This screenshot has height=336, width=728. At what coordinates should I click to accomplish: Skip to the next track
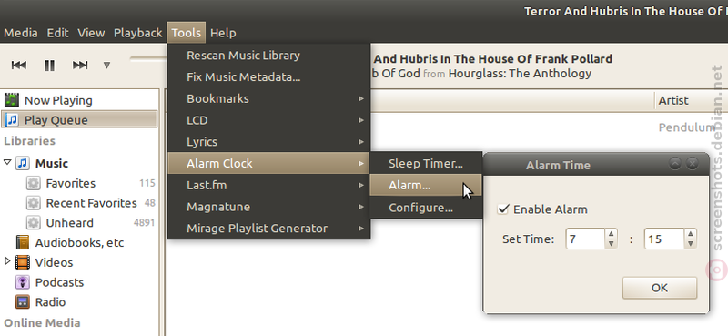click(80, 65)
